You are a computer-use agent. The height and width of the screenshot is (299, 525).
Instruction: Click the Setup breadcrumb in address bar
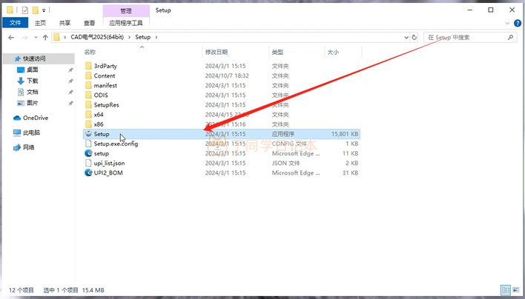pyautogui.click(x=142, y=37)
